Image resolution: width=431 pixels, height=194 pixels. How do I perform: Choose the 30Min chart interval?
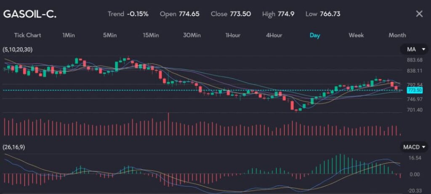pyautogui.click(x=192, y=35)
